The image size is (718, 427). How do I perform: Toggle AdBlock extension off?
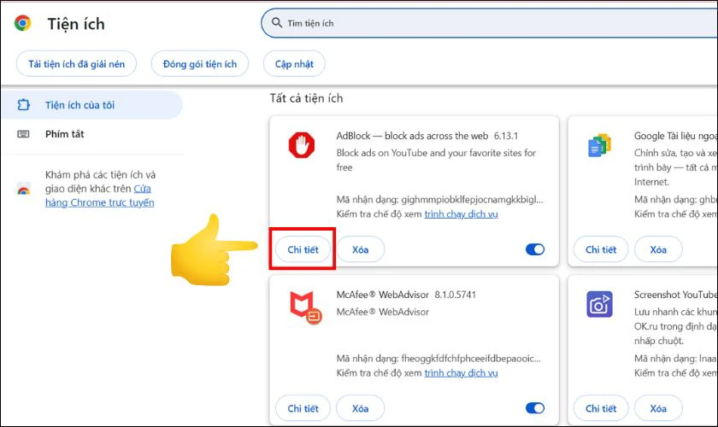(x=535, y=249)
